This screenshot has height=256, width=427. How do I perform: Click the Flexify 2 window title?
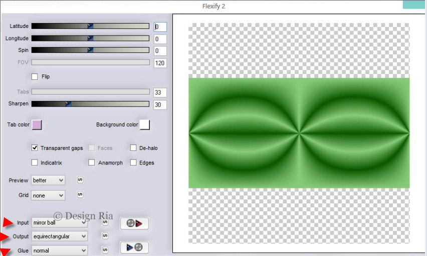click(214, 6)
